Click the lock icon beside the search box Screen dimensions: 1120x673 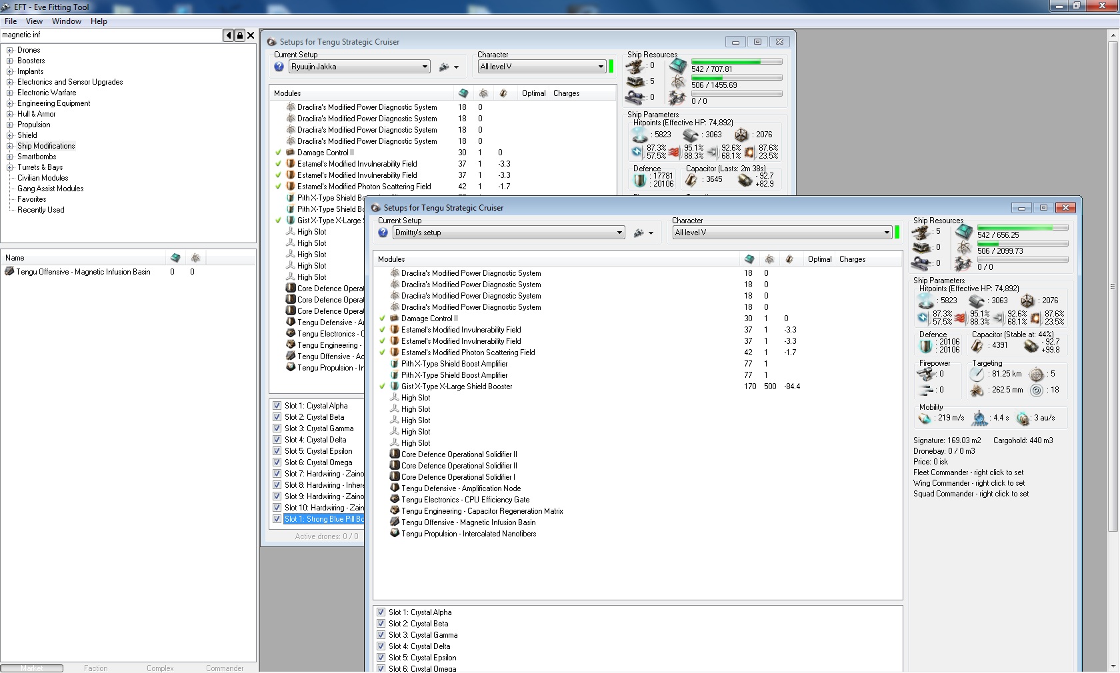[x=240, y=35]
